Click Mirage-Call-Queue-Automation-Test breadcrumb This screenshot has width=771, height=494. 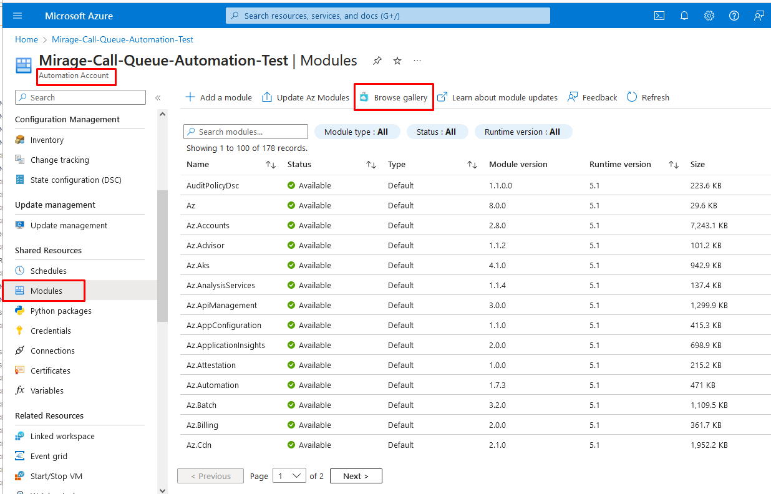122,39
